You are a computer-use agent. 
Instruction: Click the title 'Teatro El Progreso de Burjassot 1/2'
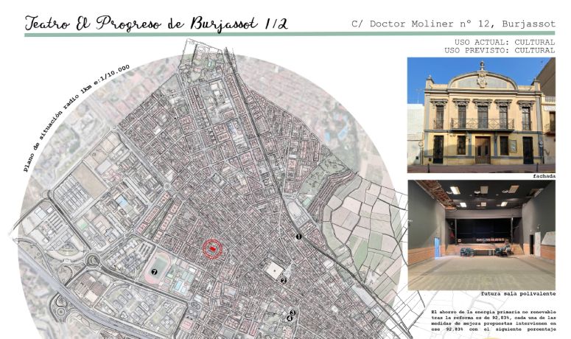tap(157, 24)
